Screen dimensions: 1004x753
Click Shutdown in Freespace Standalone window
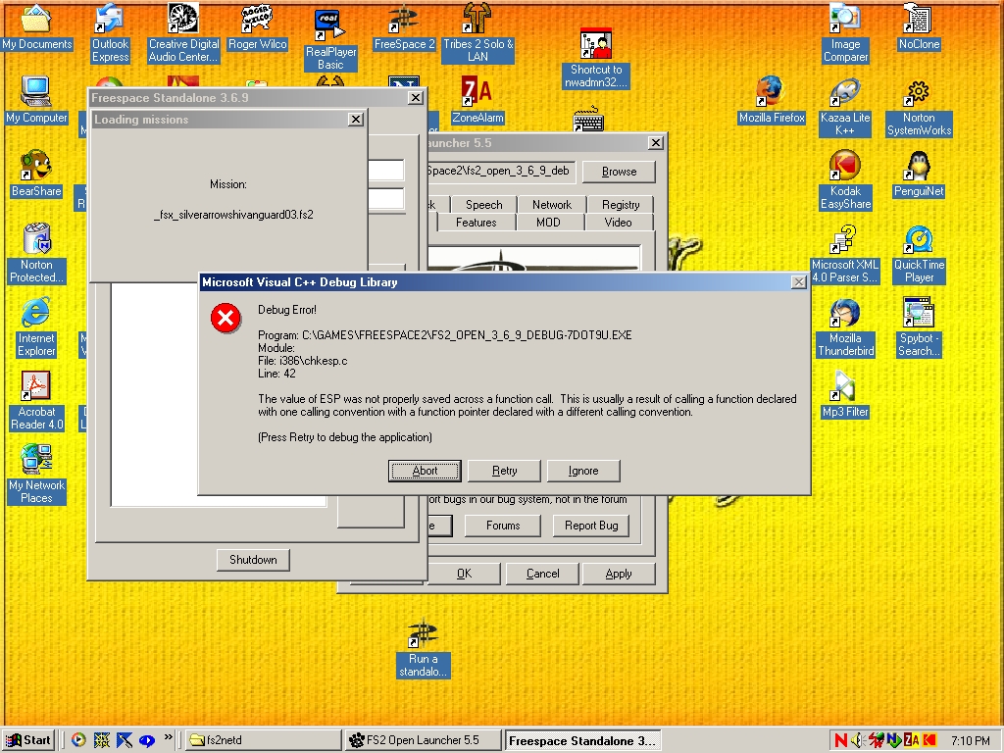coord(253,560)
